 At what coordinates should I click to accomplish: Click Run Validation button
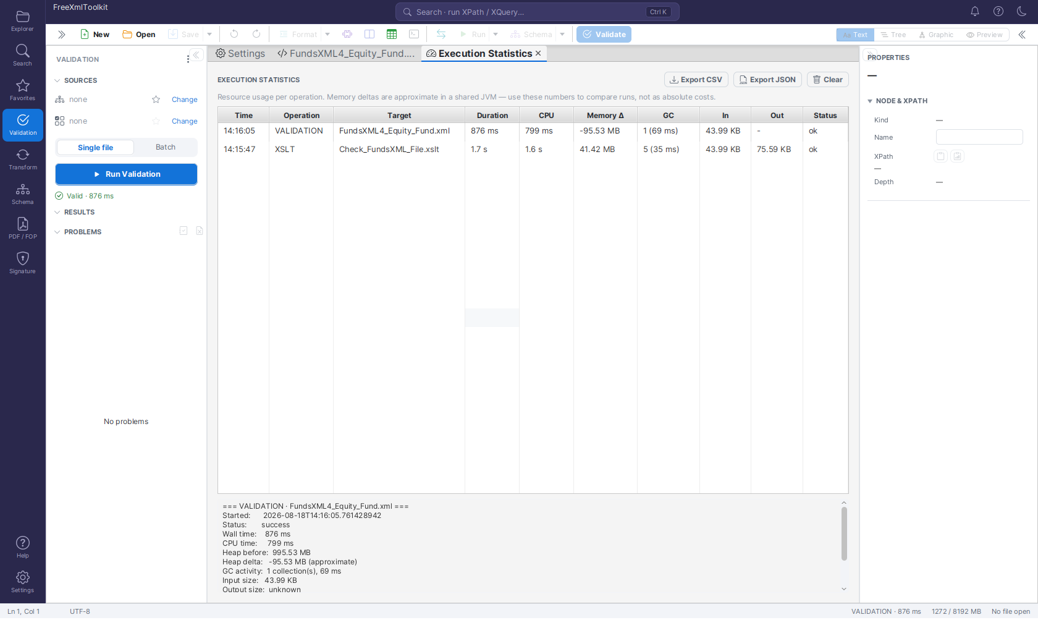126,174
